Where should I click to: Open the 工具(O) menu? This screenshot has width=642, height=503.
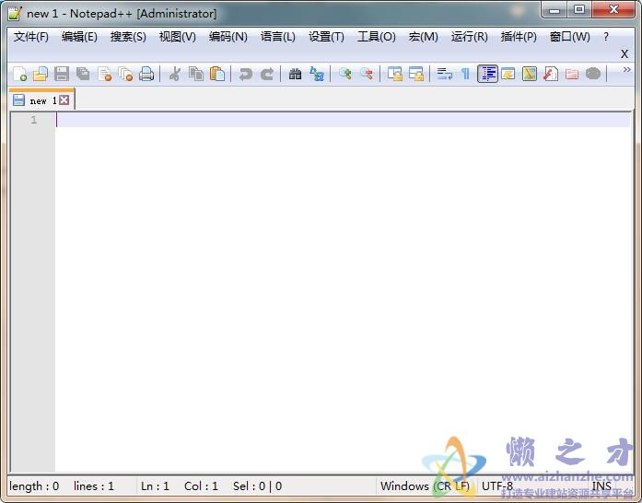(377, 37)
